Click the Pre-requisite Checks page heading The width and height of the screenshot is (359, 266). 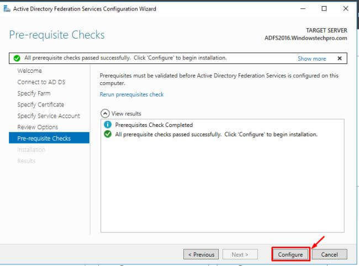57,35
